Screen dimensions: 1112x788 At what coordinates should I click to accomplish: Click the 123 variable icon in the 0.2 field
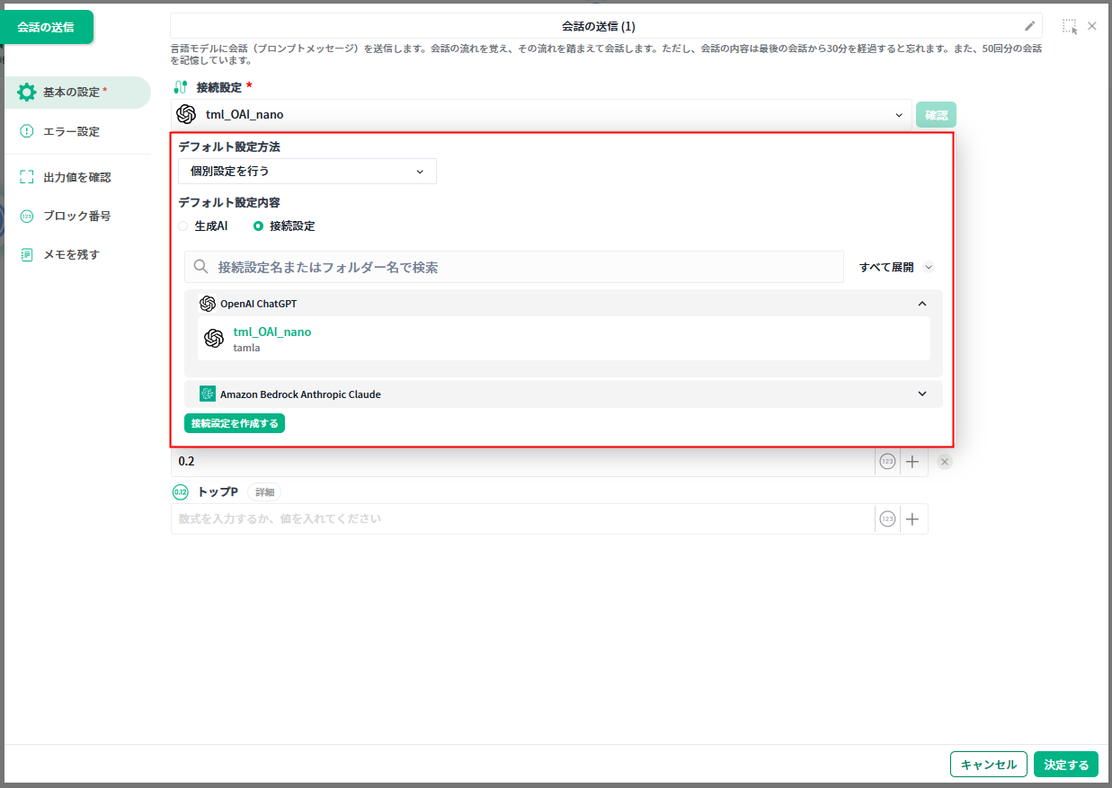coord(887,462)
